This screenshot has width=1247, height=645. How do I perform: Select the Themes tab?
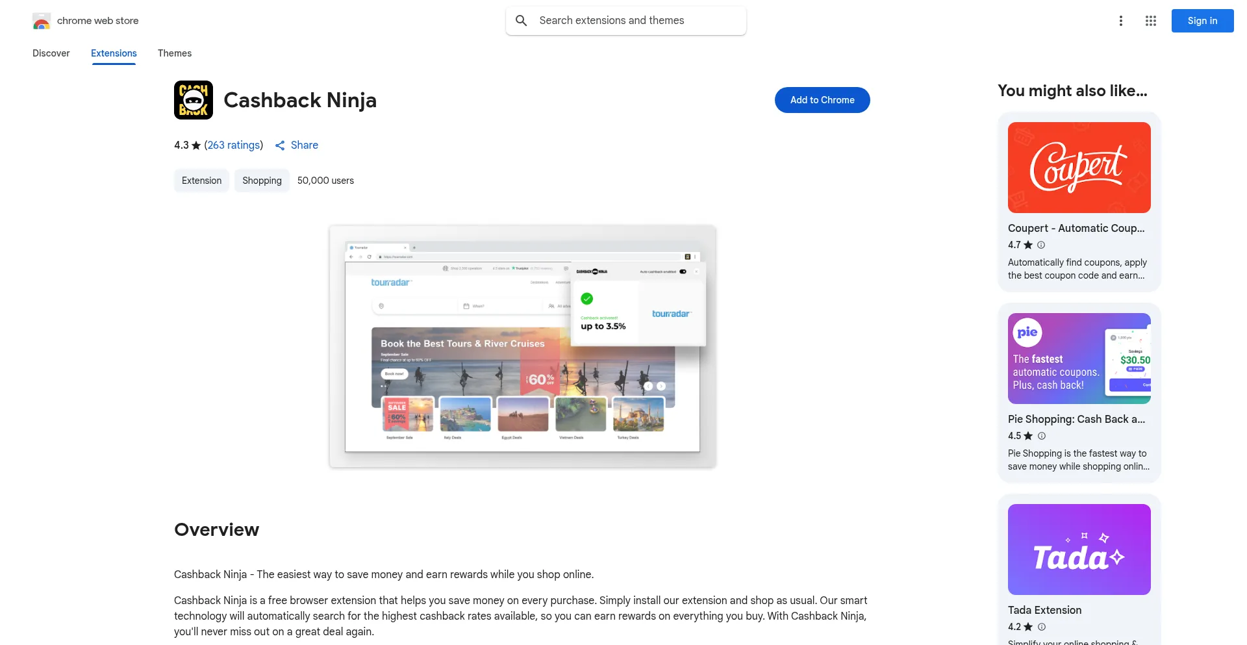(x=175, y=53)
